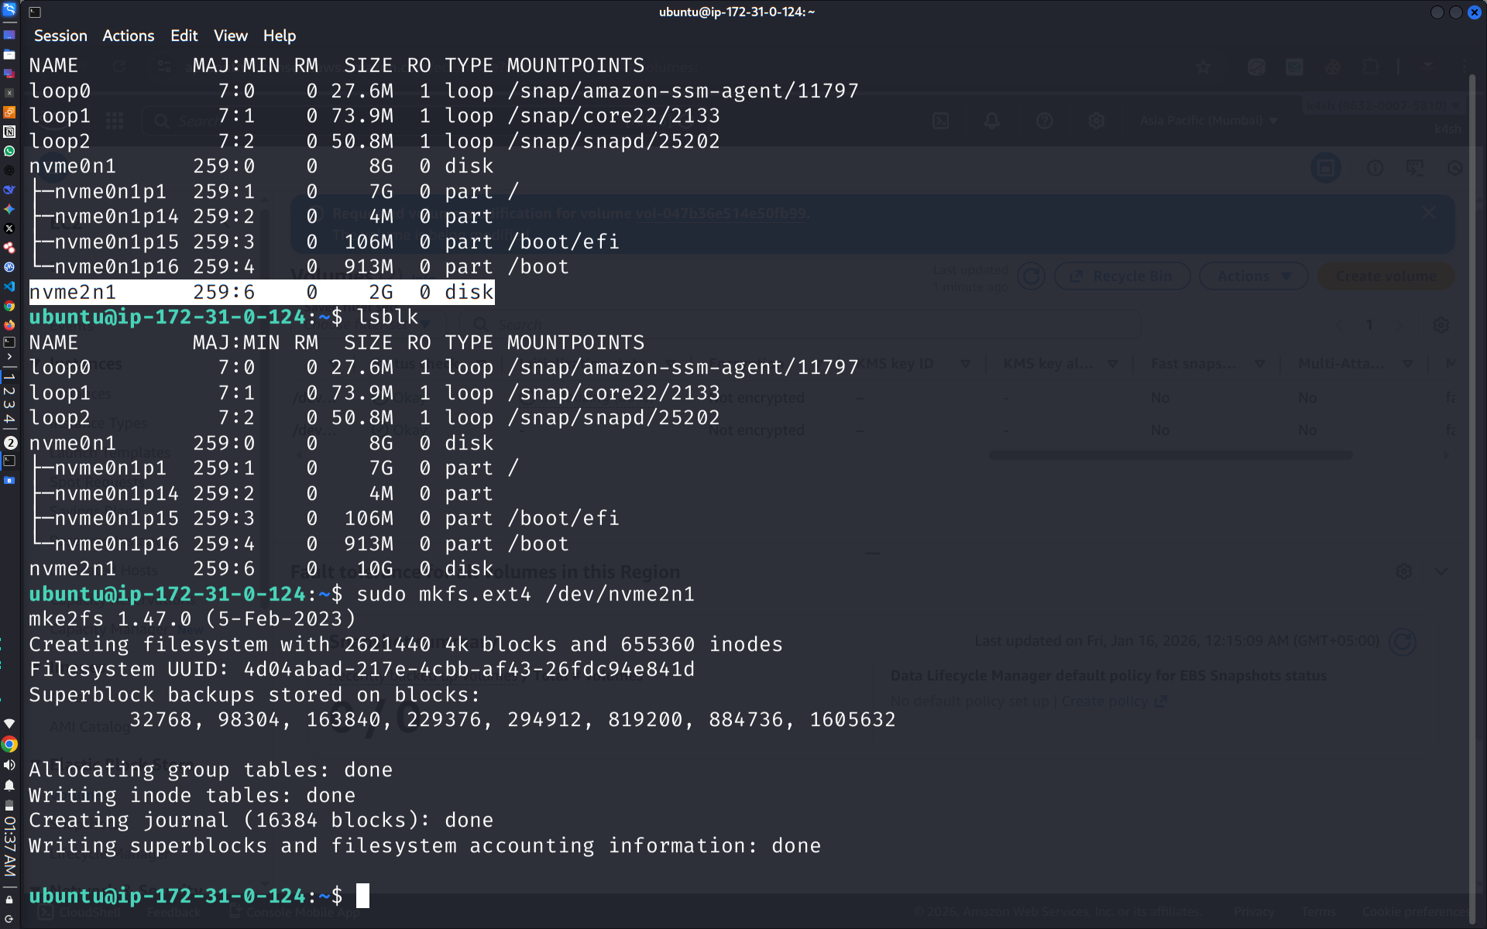This screenshot has height=929, width=1487.
Task: Open the Help menu
Action: click(280, 36)
